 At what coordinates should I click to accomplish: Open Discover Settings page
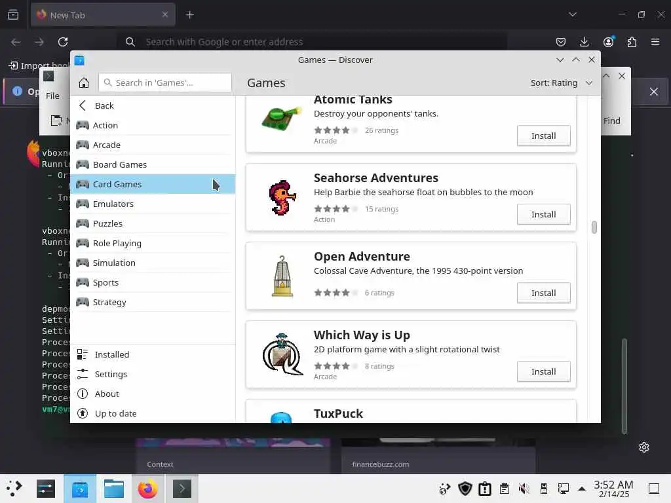(x=153, y=374)
